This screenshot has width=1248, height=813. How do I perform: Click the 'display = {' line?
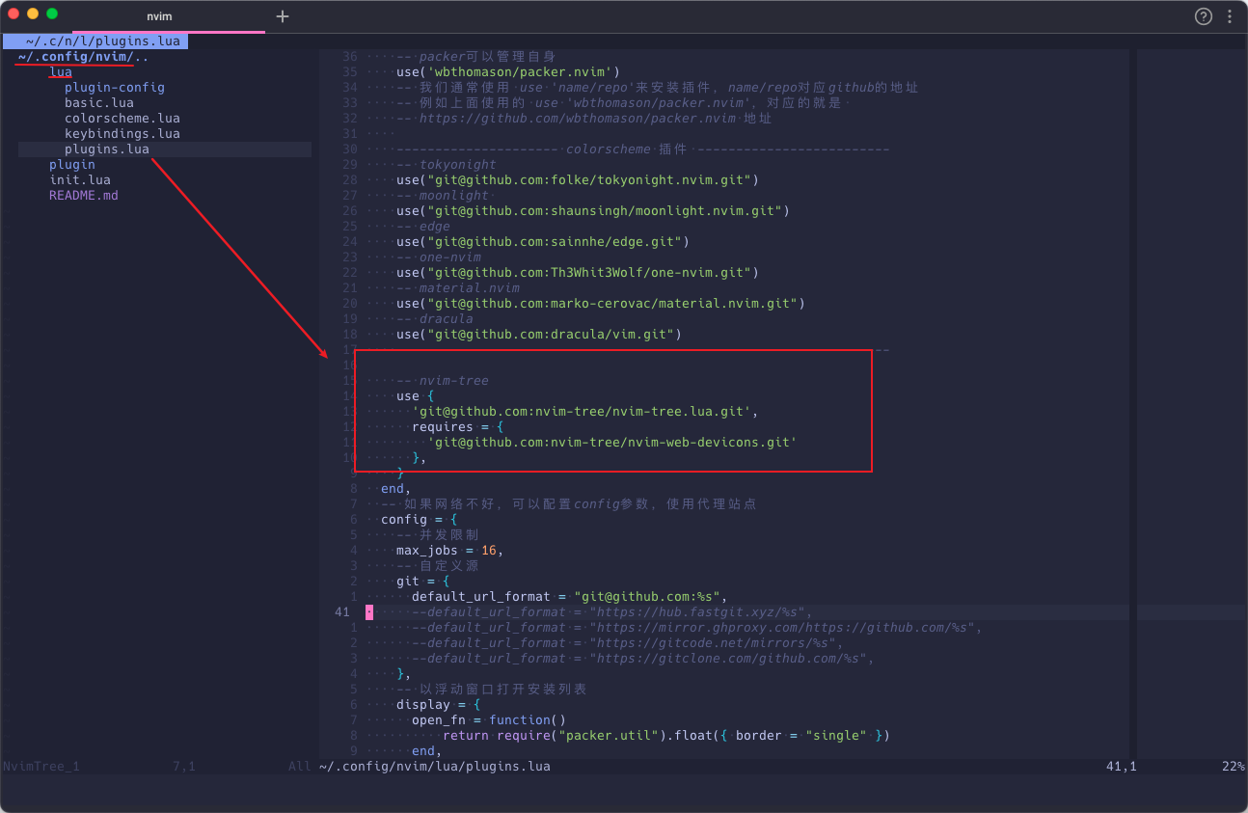coord(439,705)
